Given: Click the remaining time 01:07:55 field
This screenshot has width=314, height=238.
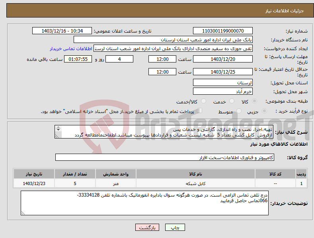Looking at the screenshot, I should click(x=78, y=59).
